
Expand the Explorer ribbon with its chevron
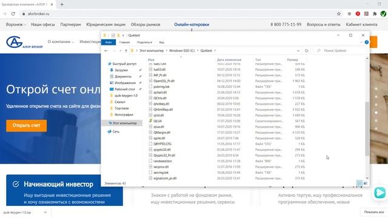(x=361, y=42)
